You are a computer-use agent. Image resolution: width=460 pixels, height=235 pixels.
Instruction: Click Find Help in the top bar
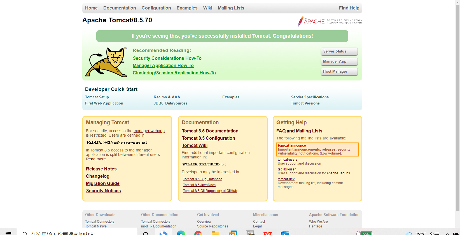pyautogui.click(x=349, y=8)
